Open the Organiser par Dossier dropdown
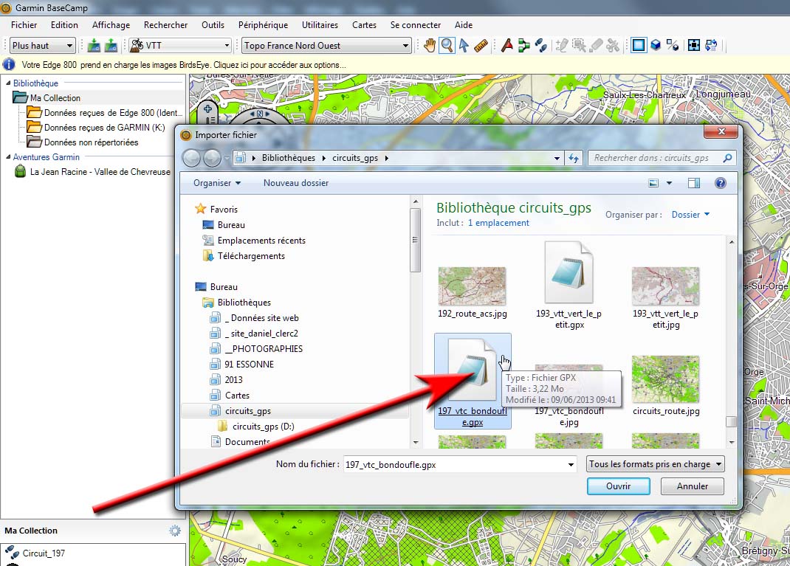The height and width of the screenshot is (566, 790). (691, 215)
